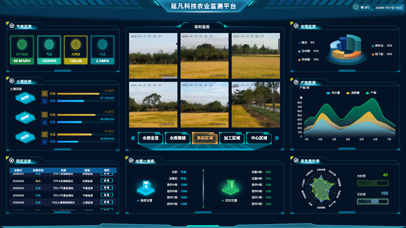This screenshot has height=228, width=406.
Task: Click the 已处理 progress bar
Action: click(372, 201)
